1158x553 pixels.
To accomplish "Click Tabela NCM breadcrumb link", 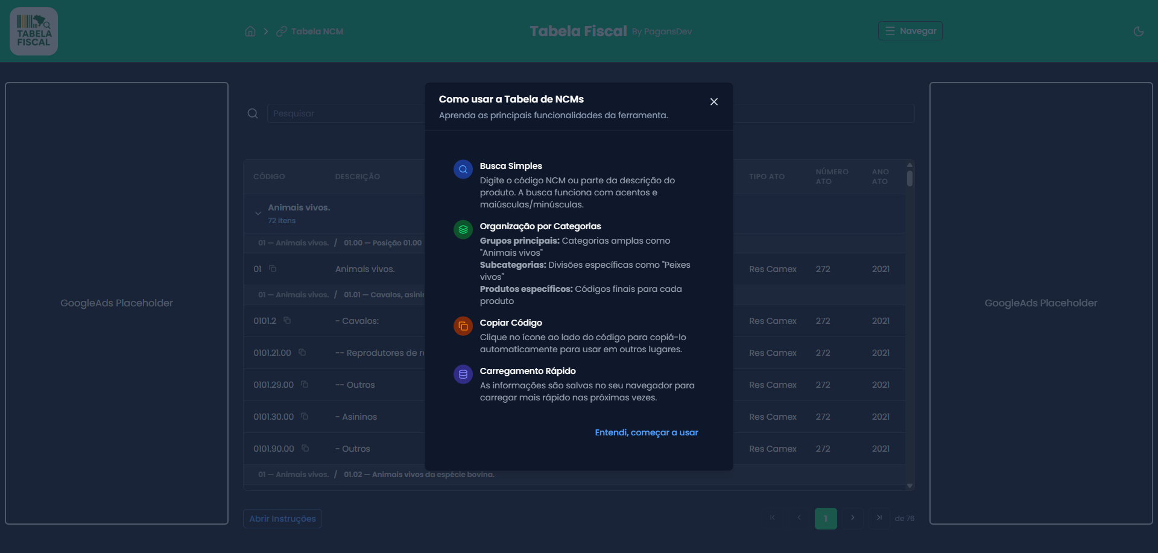I will [x=317, y=31].
